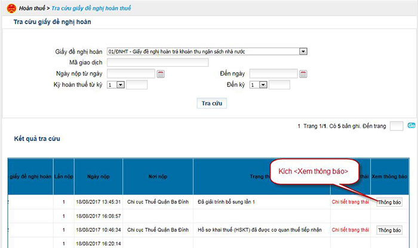418x248 pixels.
Task: Click Chi cục Thuế Quận Ba Đình in 10:46:34 row
Action: 158,230
